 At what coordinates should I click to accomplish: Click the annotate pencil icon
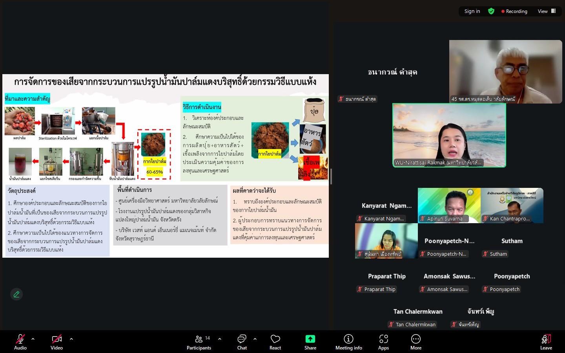coord(16,294)
